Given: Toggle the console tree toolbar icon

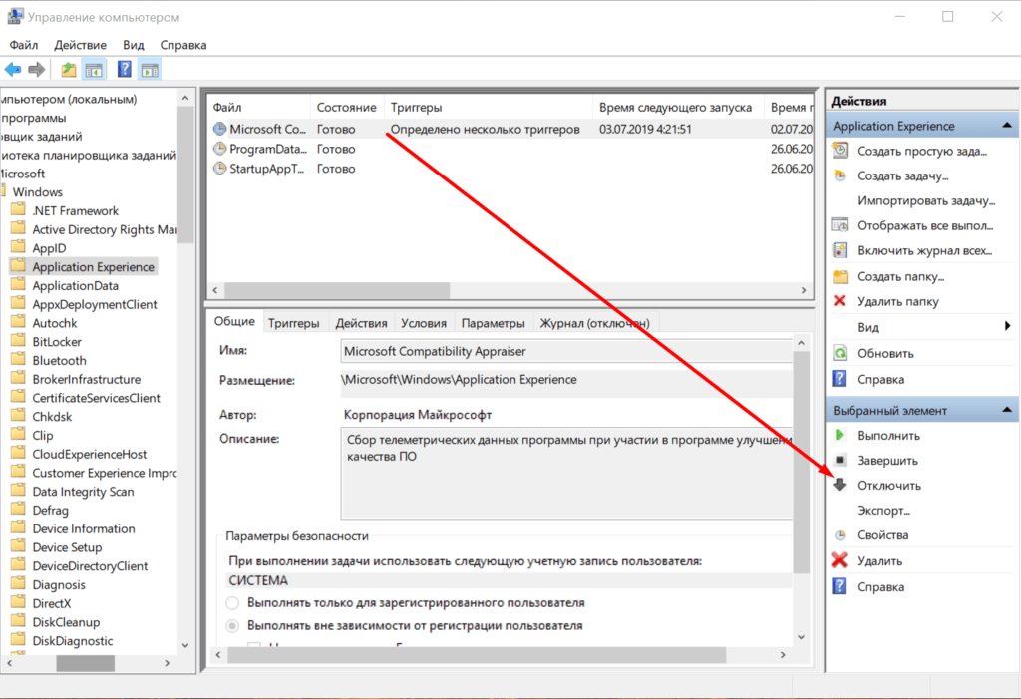Looking at the screenshot, I should point(94,70).
